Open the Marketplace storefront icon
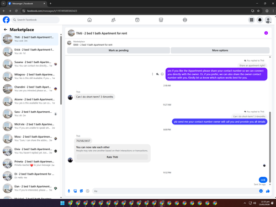This screenshot has width=276, height=207. pos(161,20)
